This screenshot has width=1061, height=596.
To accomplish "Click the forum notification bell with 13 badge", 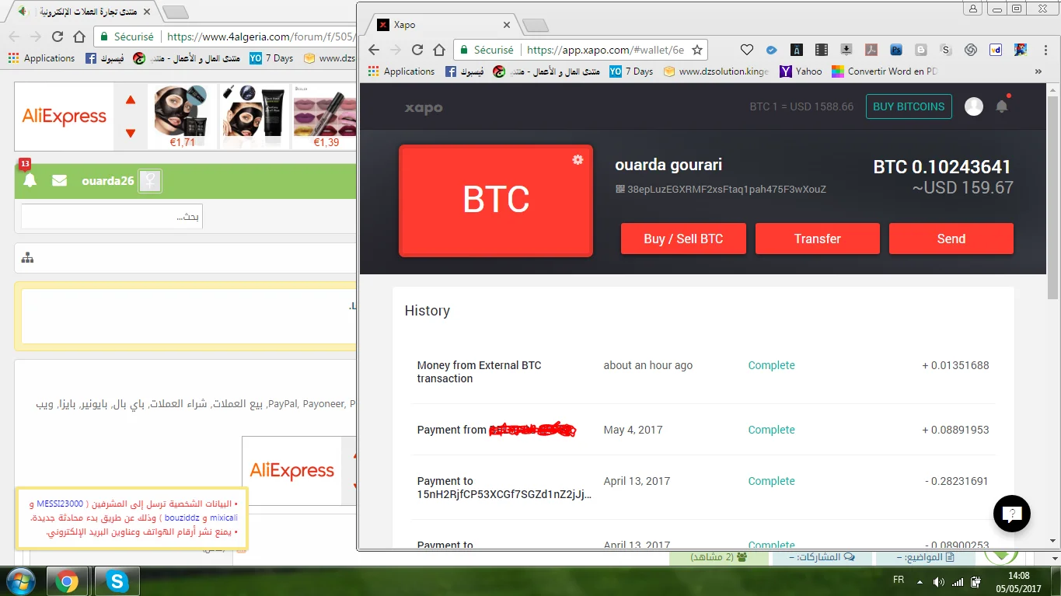I will 30,180.
